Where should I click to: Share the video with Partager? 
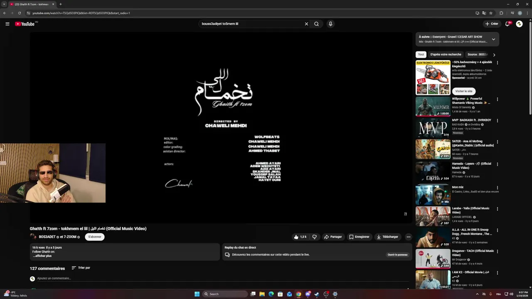(x=333, y=237)
